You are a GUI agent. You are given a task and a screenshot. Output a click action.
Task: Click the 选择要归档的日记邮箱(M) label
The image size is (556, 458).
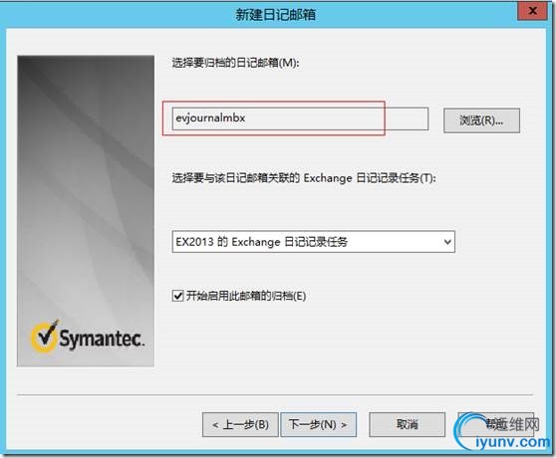(236, 63)
